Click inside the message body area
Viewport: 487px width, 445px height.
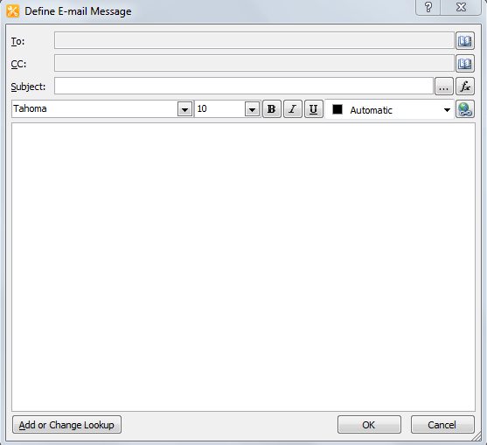pos(243,267)
